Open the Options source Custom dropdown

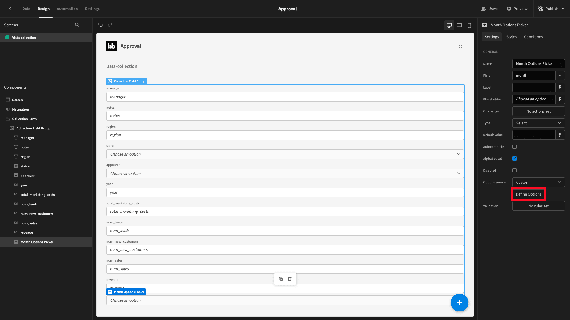(x=539, y=182)
